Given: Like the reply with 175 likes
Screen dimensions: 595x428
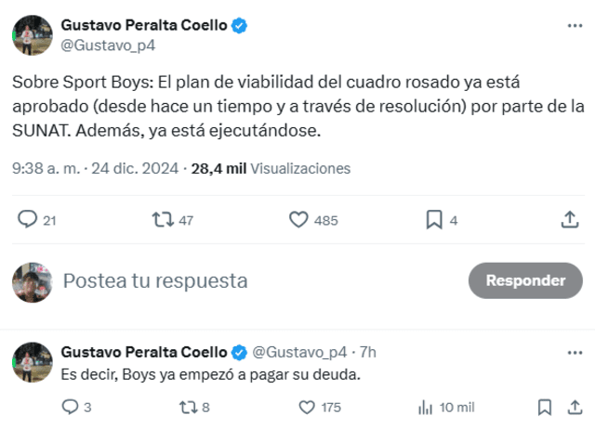Looking at the screenshot, I should click(x=307, y=407).
